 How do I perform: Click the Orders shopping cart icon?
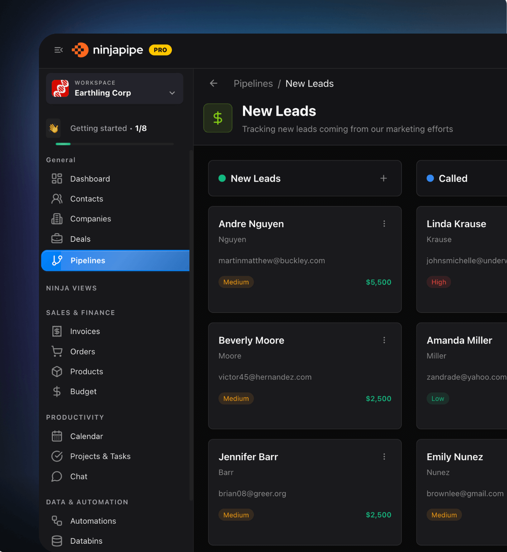pos(57,351)
